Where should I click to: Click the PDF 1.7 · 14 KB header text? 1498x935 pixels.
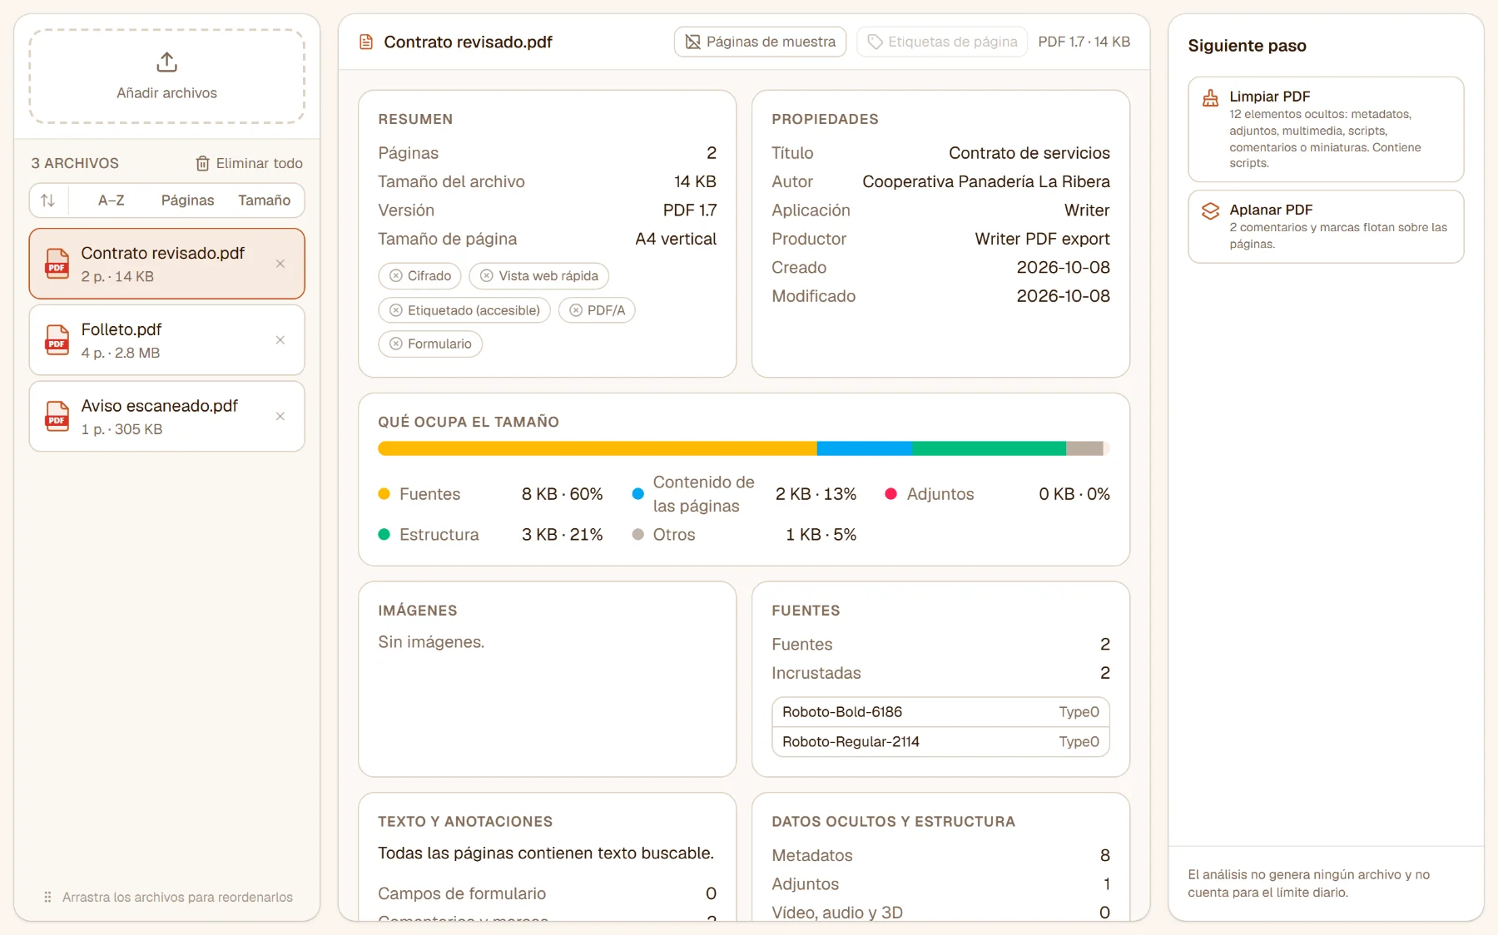tap(1084, 42)
